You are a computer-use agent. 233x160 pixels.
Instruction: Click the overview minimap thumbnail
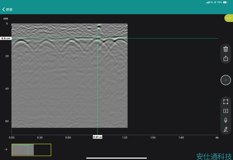(31, 150)
